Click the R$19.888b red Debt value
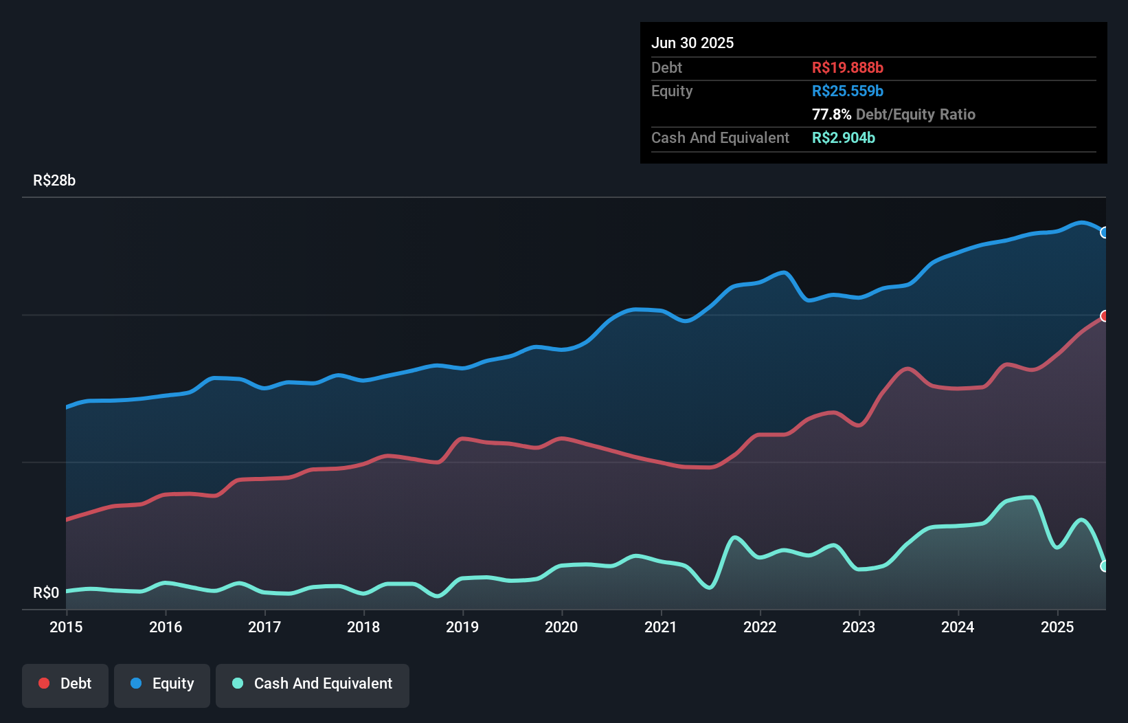 pyautogui.click(x=846, y=67)
